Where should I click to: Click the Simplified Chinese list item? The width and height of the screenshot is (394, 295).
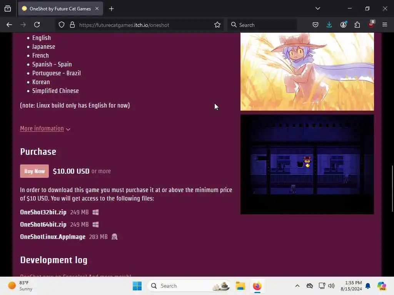click(55, 91)
